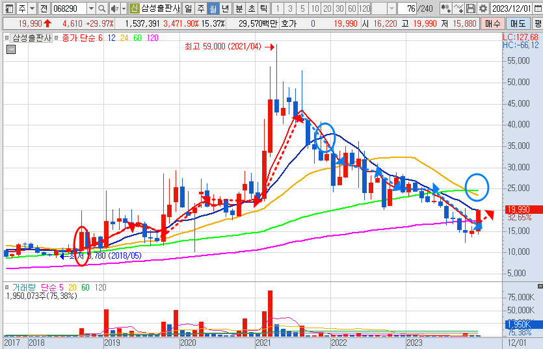The width and height of the screenshot is (543, 349).
Task: Click the square marker before 거래량 legend
Action: coord(7,287)
